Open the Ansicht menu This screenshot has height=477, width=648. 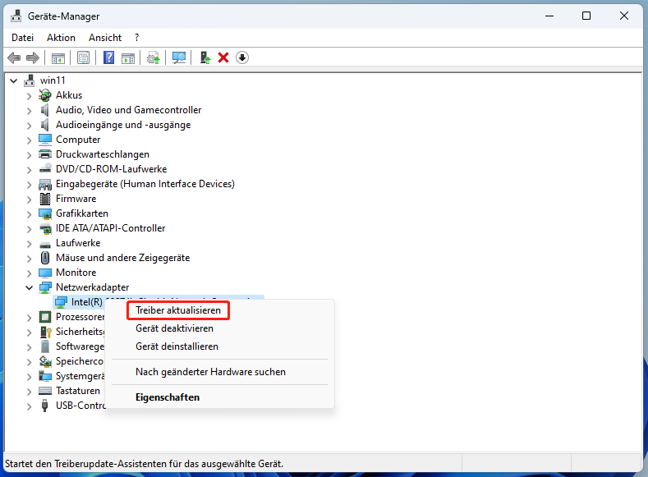point(105,38)
